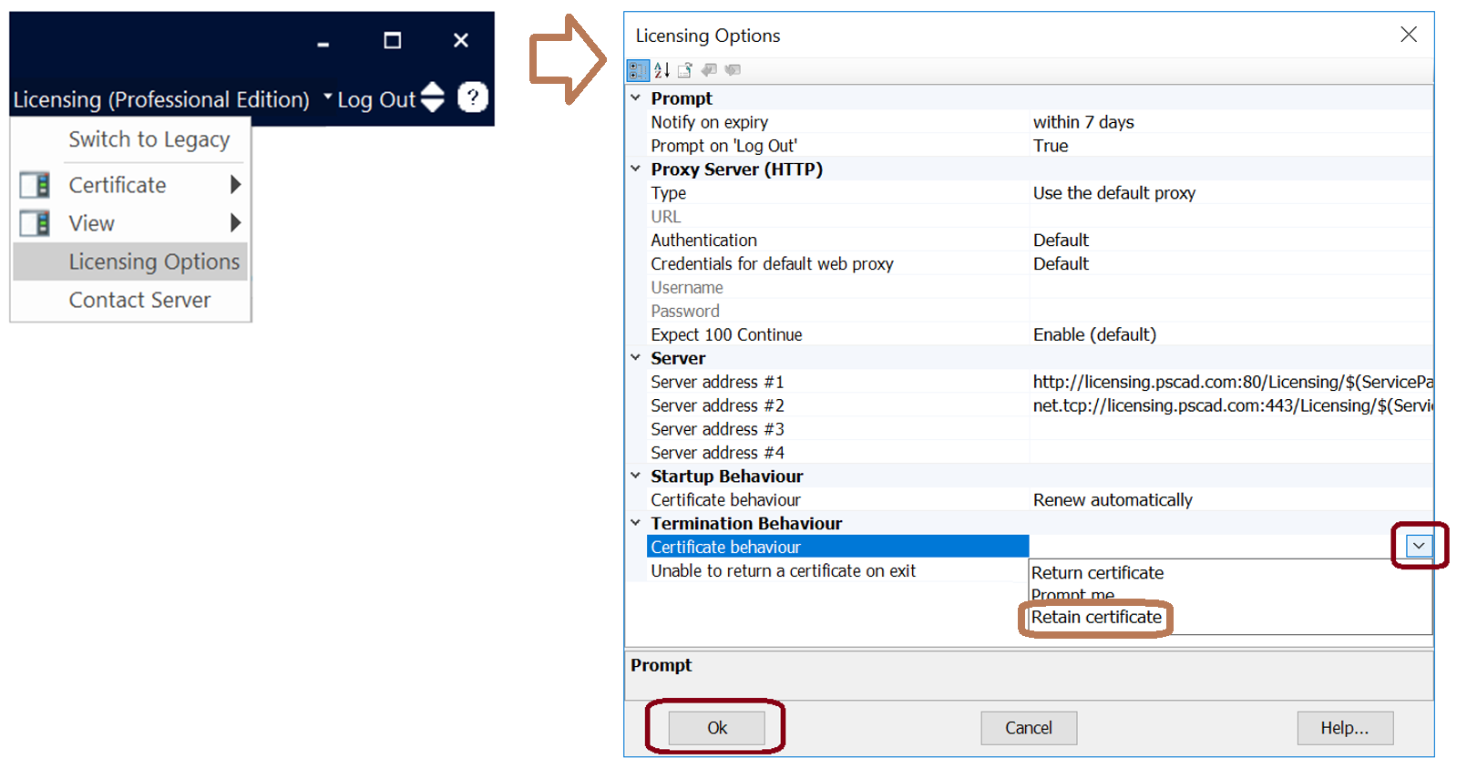Viewport: 1467px width, 779px height.
Task: Collapse the Termination Behaviour category
Action: [636, 523]
